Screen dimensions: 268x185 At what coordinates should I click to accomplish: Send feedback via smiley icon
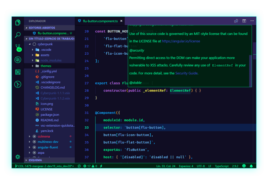pos(244,166)
